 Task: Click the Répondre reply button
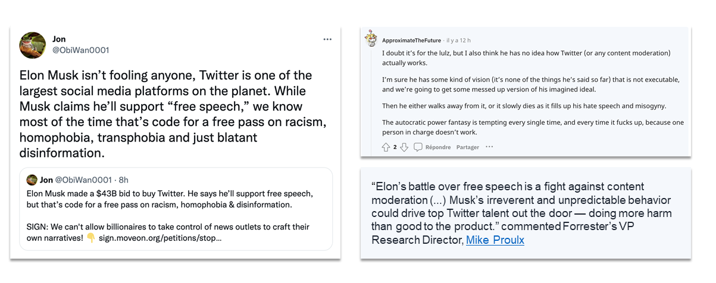(437, 147)
